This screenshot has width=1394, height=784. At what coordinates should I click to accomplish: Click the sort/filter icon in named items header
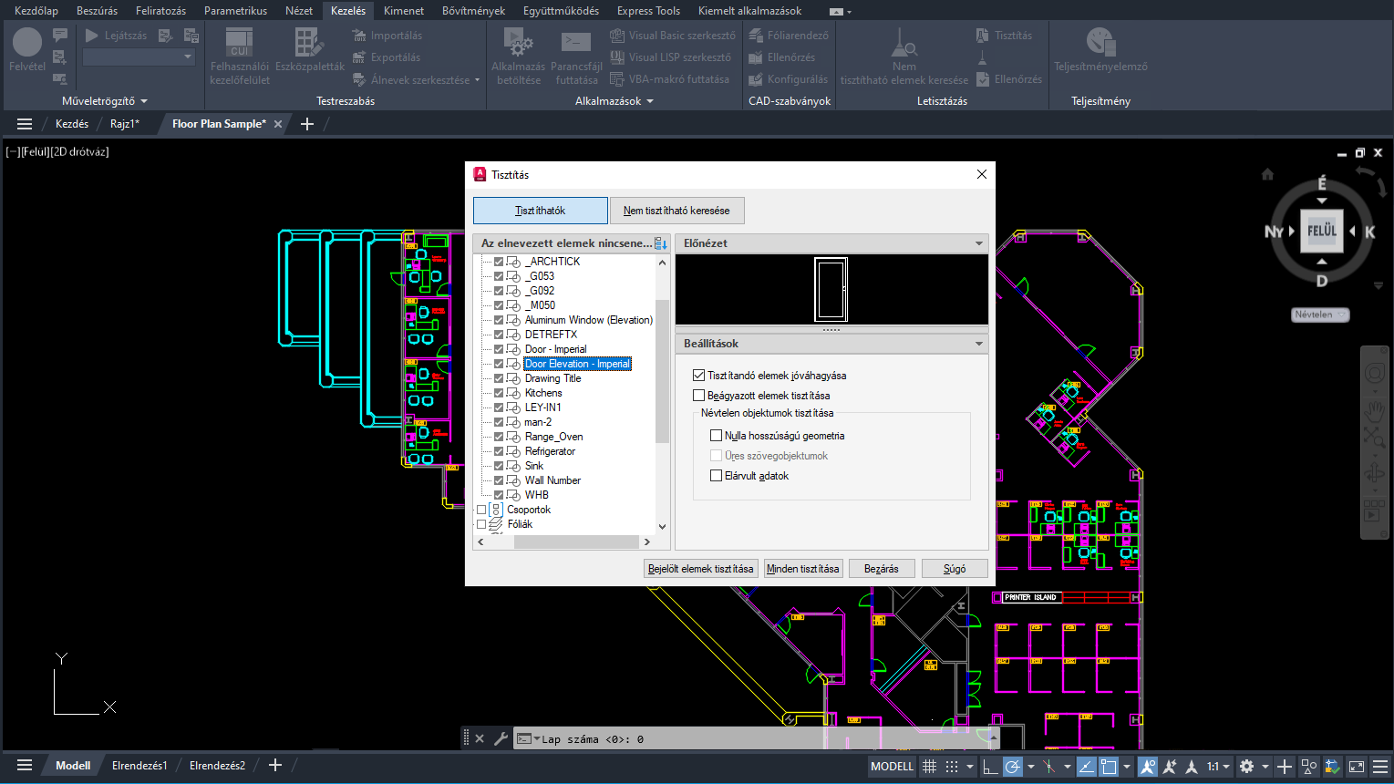[661, 243]
